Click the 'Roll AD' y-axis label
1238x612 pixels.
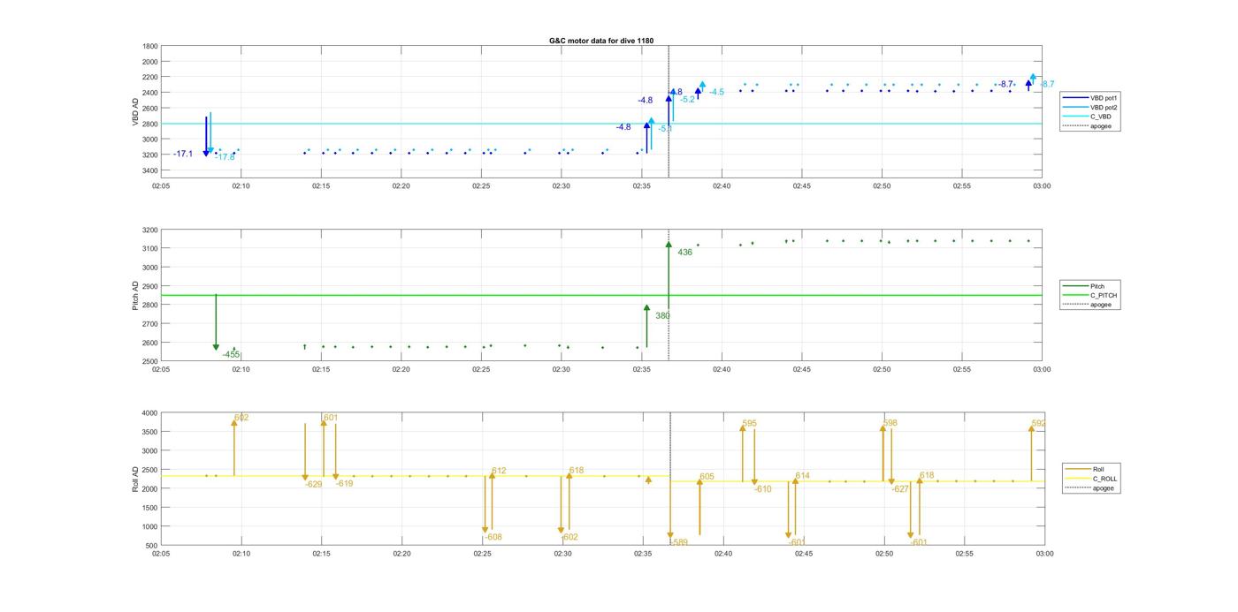135,479
